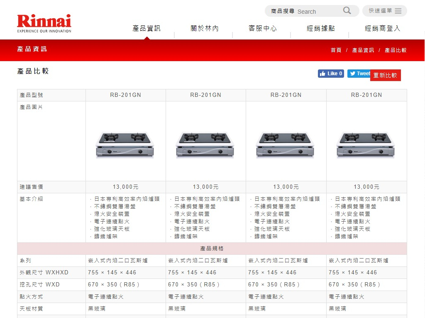The height and width of the screenshot is (318, 425).
Task: Click the magnifier search icon
Action: (x=347, y=10)
